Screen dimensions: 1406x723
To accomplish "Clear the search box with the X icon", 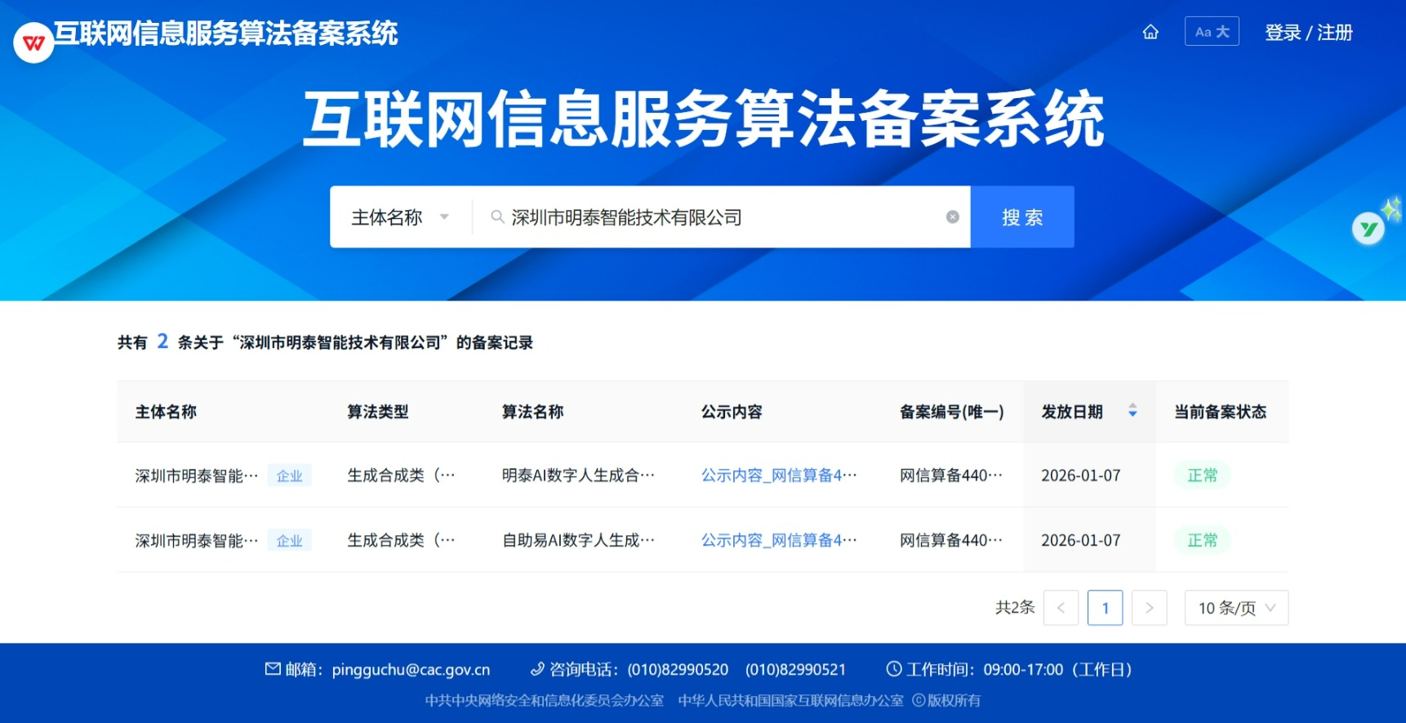I will (x=952, y=217).
